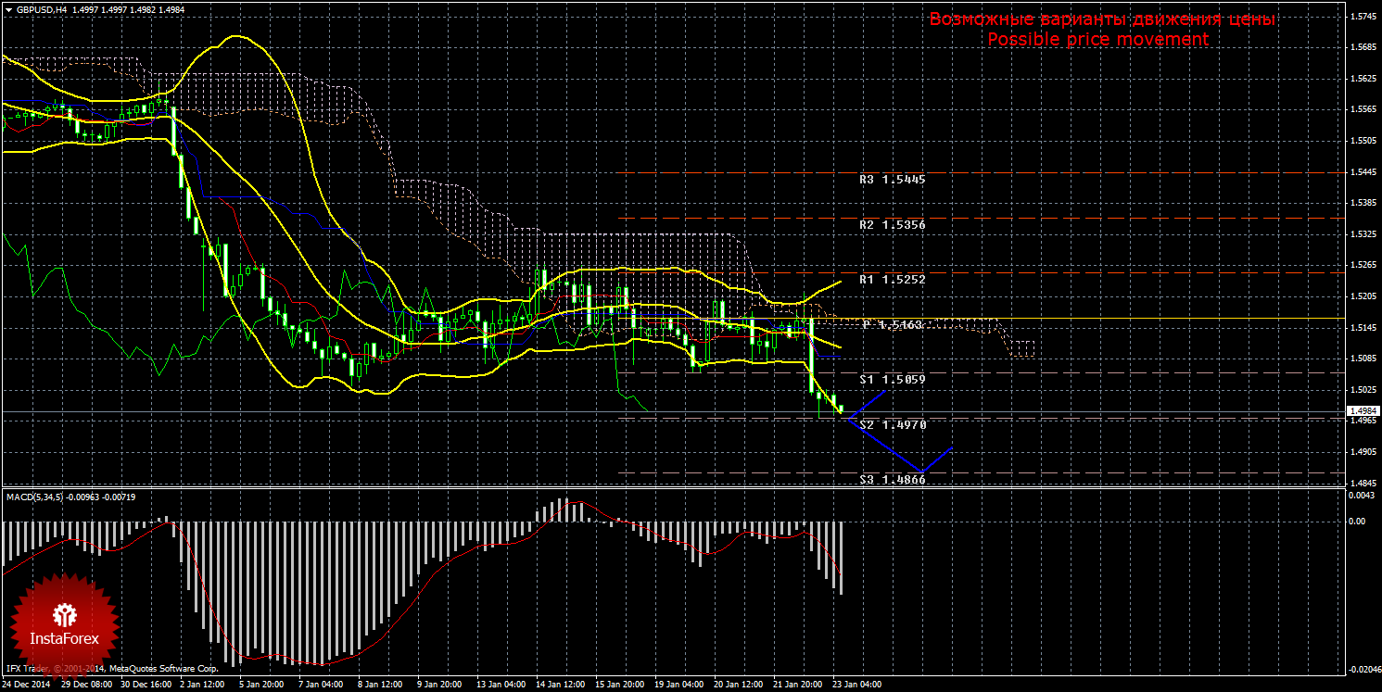
Task: Select the S2 1.4970 support label
Action: [x=892, y=424]
